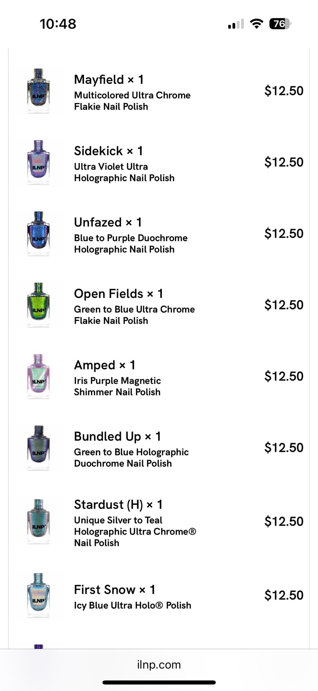Tap the First Snow icy blue bottle

[38, 595]
